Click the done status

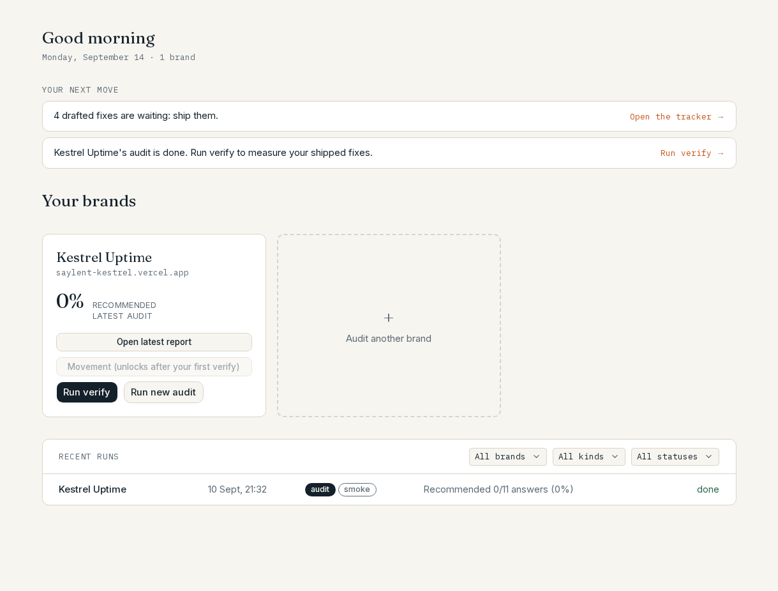[708, 489]
